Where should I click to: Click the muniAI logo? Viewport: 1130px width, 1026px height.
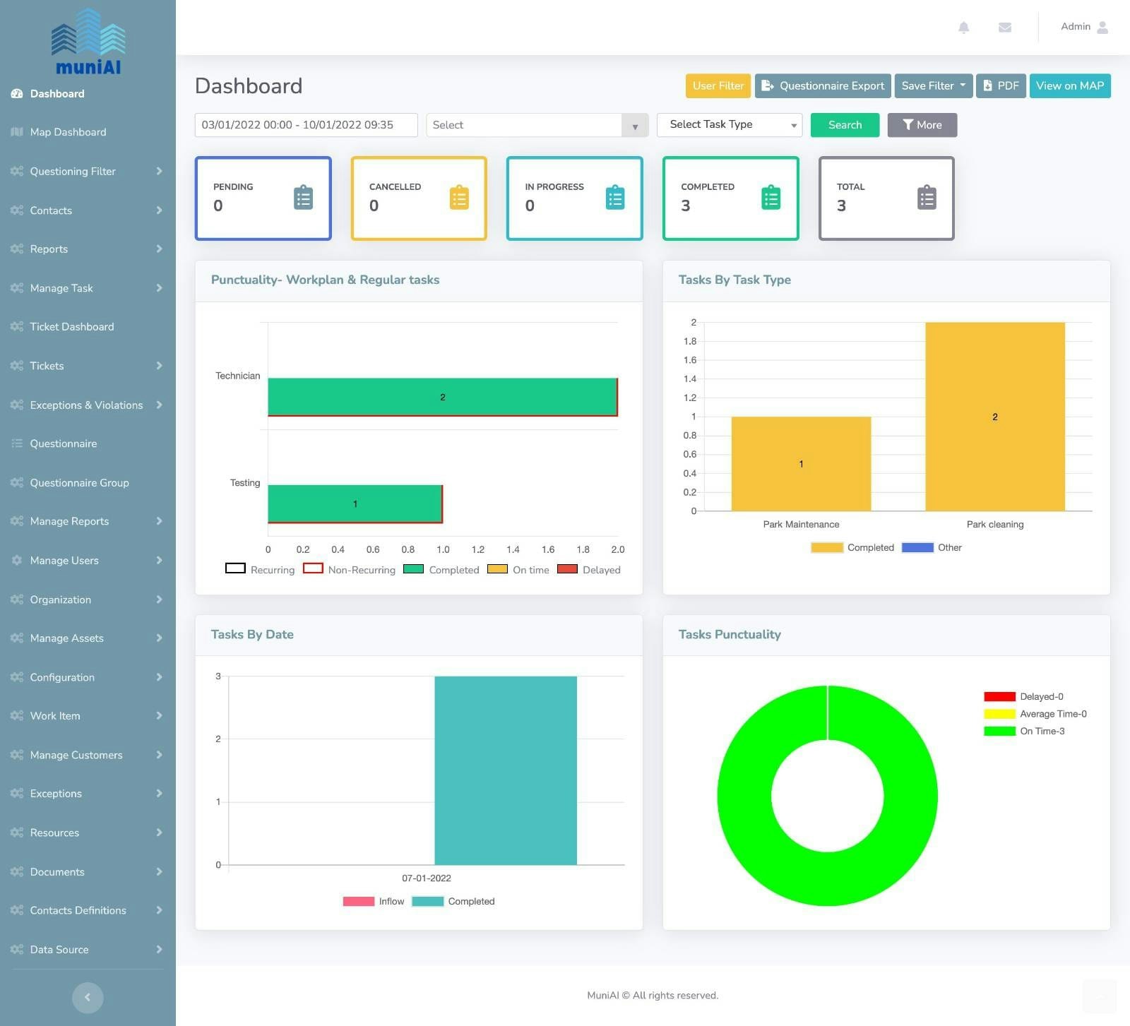pyautogui.click(x=88, y=42)
